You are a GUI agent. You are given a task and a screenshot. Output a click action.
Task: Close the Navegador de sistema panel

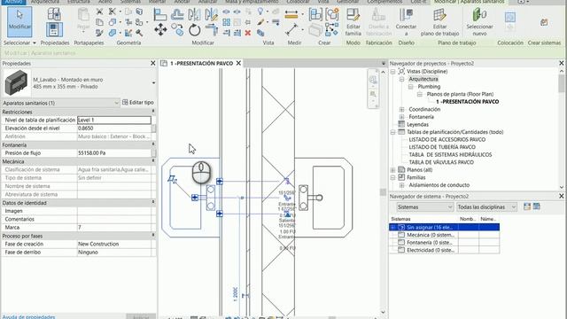click(x=561, y=196)
